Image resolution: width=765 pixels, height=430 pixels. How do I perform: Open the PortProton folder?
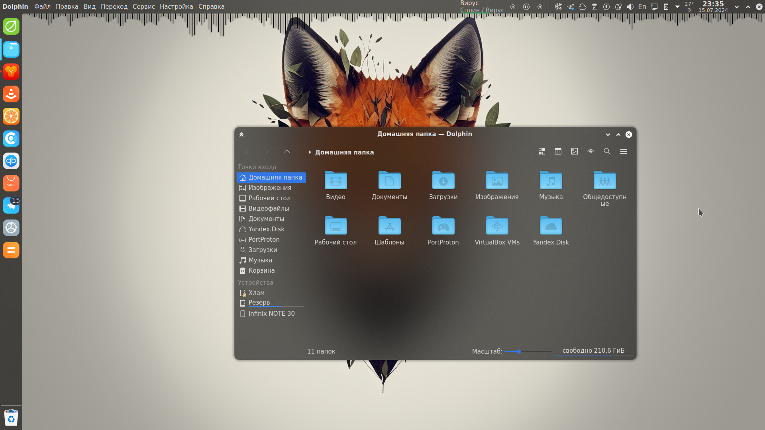click(443, 226)
